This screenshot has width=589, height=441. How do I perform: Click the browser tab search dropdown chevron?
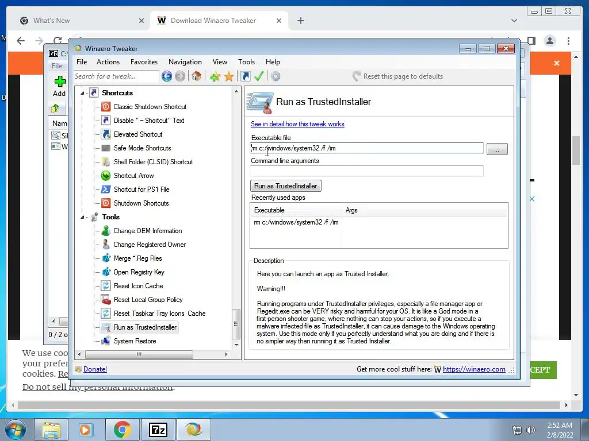(x=514, y=21)
